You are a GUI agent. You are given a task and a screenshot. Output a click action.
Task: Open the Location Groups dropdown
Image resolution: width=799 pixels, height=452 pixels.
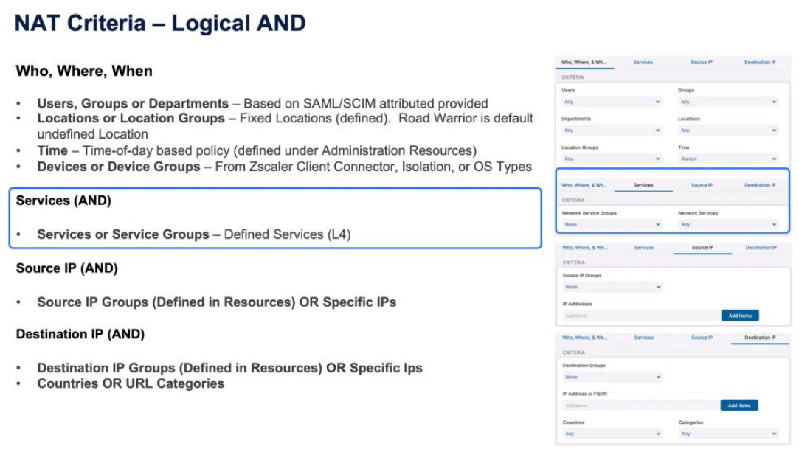pyautogui.click(x=611, y=159)
